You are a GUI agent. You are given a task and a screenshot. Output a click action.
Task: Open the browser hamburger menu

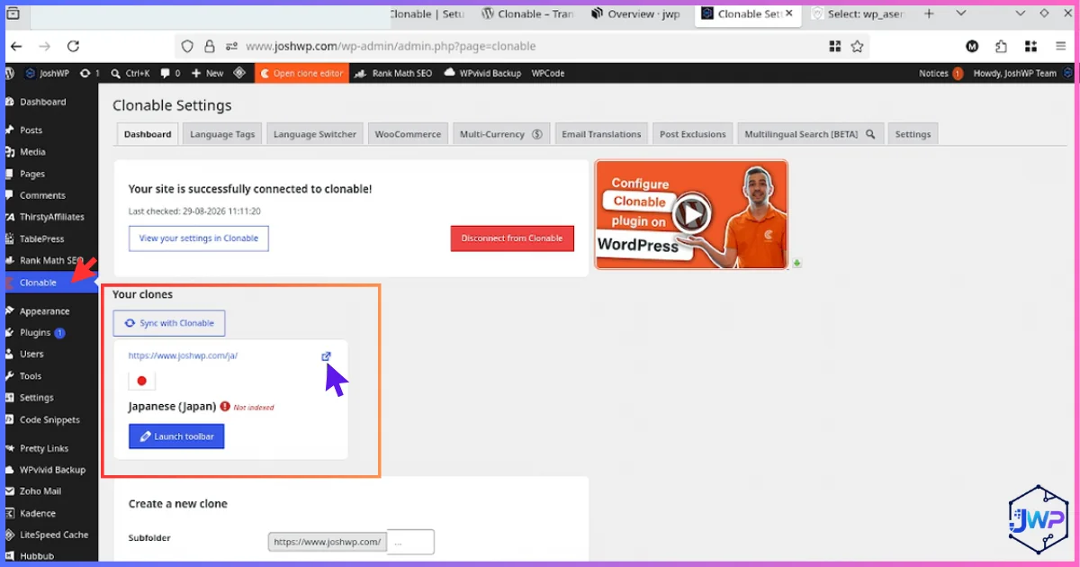[1060, 47]
